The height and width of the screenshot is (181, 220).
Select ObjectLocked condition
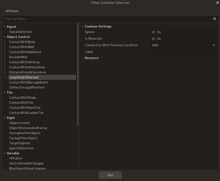point(19,123)
